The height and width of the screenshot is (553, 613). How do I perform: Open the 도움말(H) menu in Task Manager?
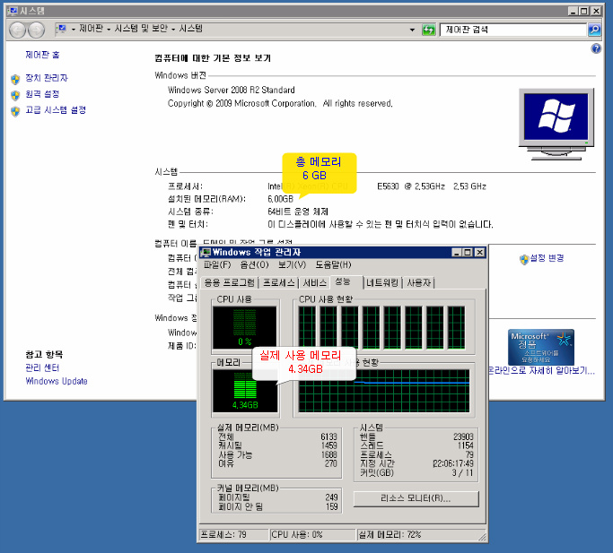333,264
